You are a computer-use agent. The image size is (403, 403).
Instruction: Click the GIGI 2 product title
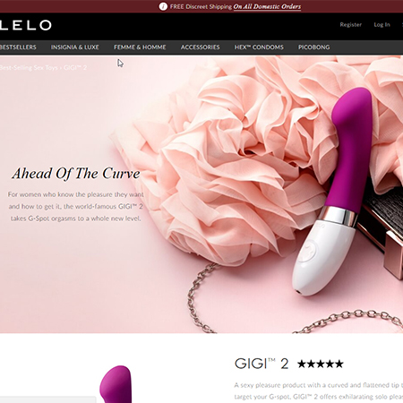point(262,364)
